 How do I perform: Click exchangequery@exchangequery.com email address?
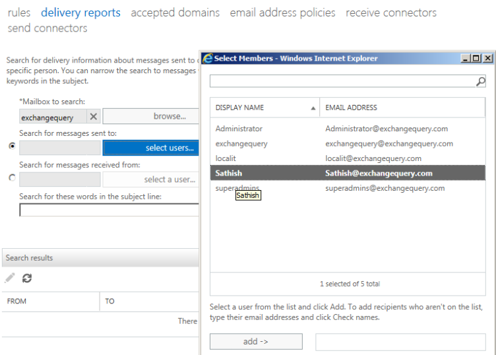tap(389, 144)
